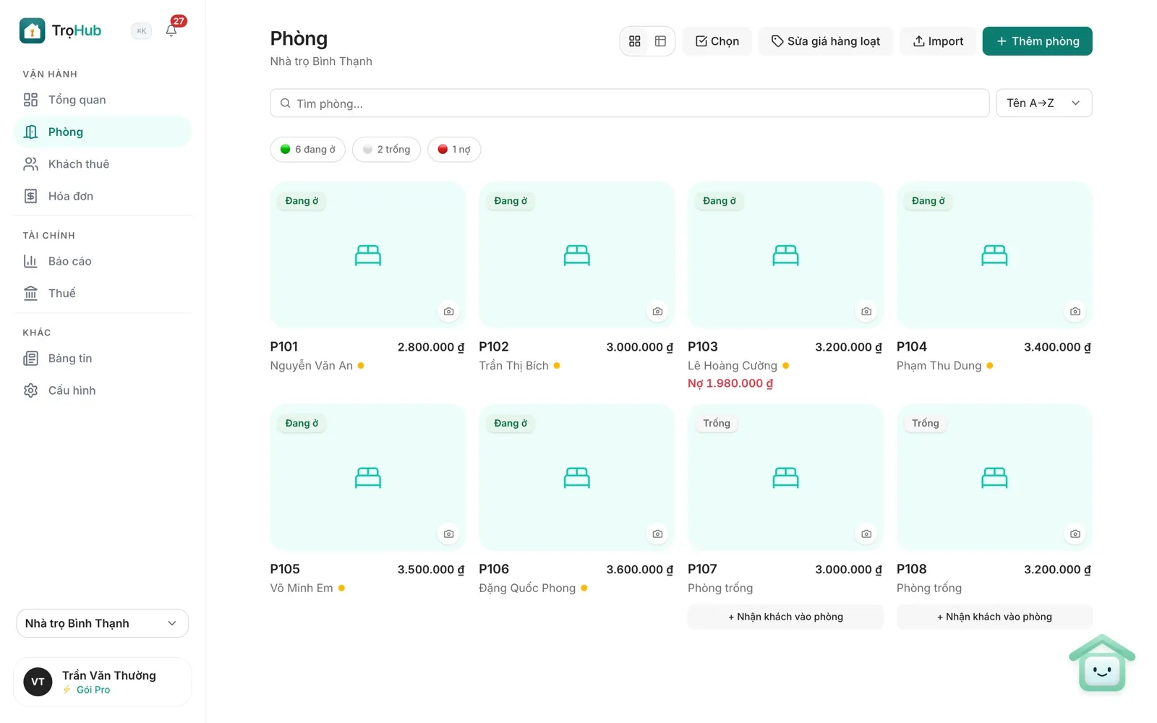This screenshot has height=723, width=1157.
Task: Open Thuế in the sidebar
Action: 103,293
